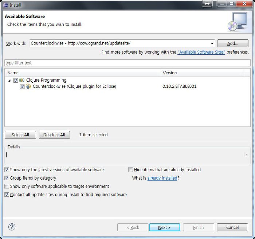Enable Show only software applicable to target environment
Image resolution: width=255 pixels, height=239 pixels.
[7, 186]
